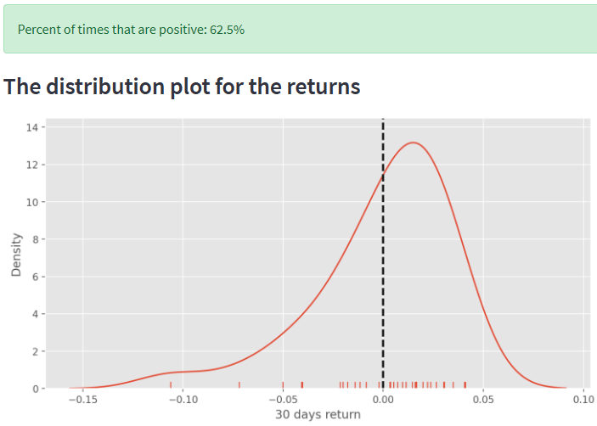Click the 10 y-axis tick label
Screen dimensions: 597x426
pos(33,202)
